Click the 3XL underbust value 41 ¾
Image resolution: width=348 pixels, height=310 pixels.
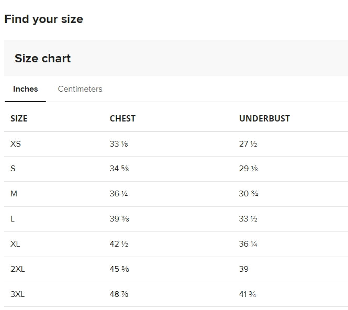point(248,294)
